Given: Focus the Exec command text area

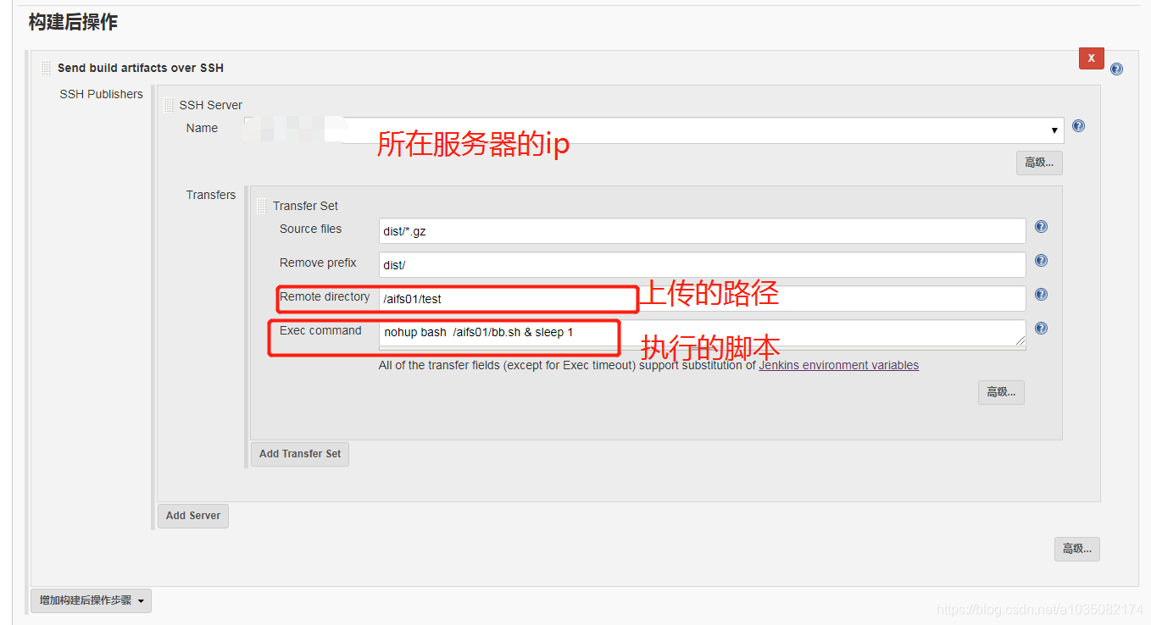Looking at the screenshot, I should point(702,333).
